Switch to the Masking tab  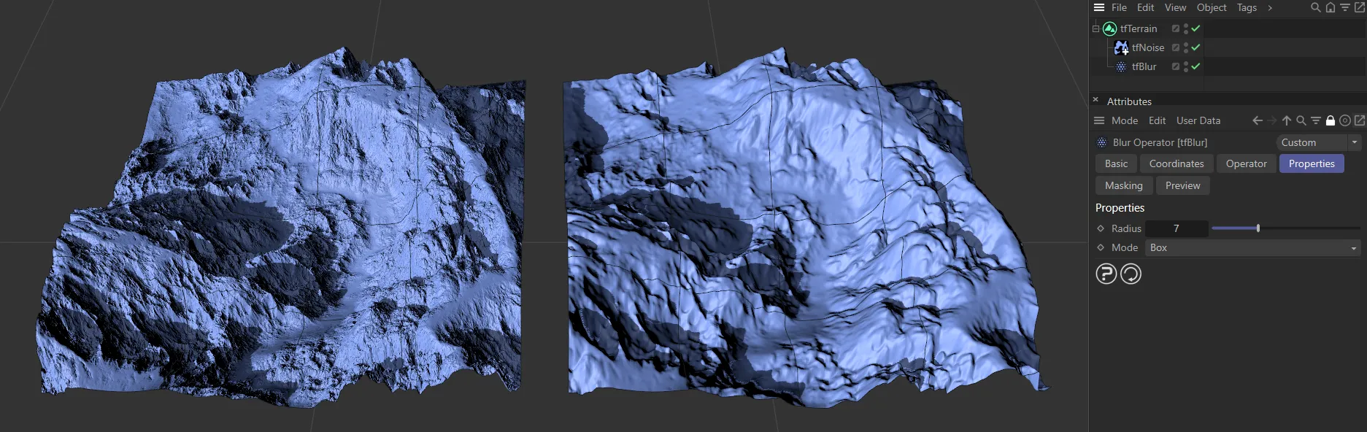1123,185
